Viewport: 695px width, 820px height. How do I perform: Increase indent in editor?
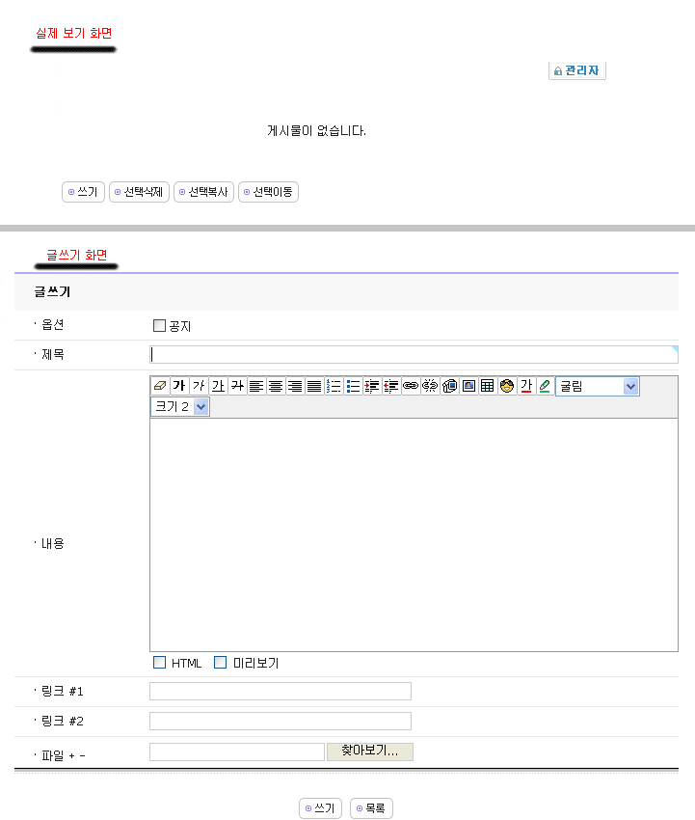click(x=372, y=386)
